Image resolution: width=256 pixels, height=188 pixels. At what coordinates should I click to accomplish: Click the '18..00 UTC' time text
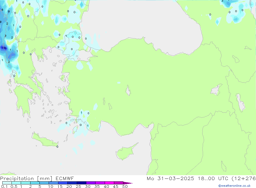click(213, 179)
